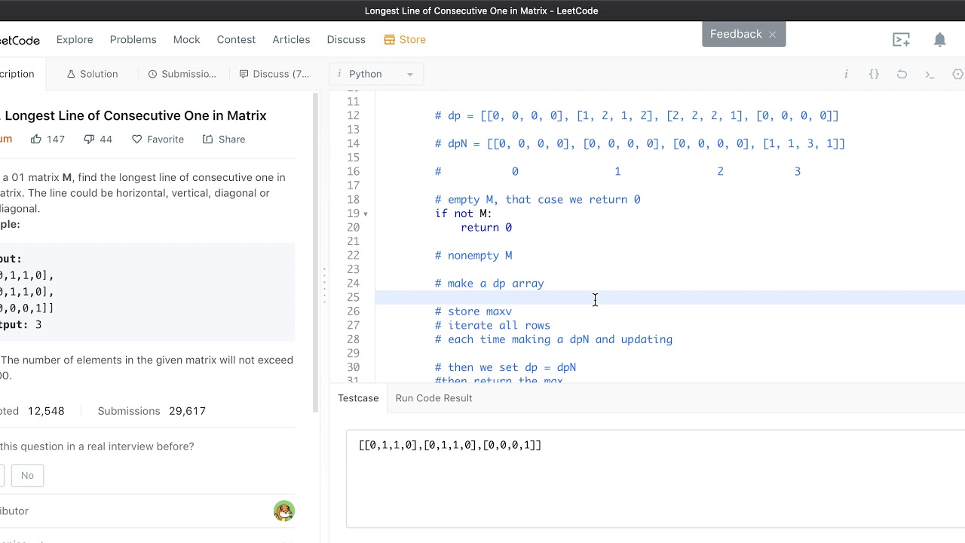
Task: Click the description panel scrollbar
Action: click(x=316, y=252)
